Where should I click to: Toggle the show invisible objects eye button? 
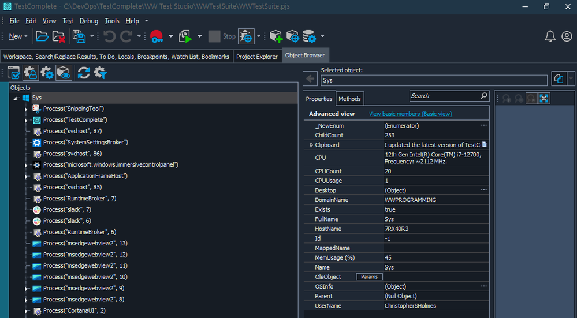[x=64, y=73]
